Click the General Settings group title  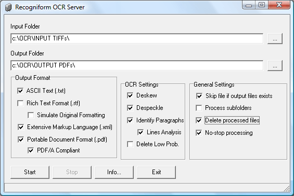214,85
